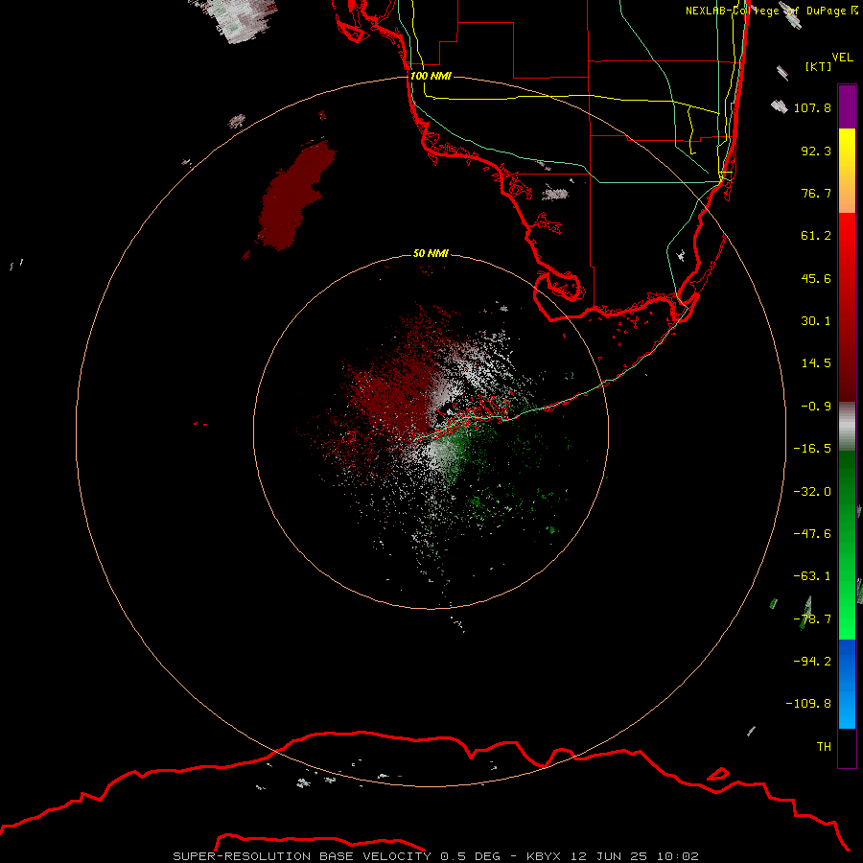Click the -78.7 velocity scale value
The width and height of the screenshot is (863, 863).
tap(812, 619)
